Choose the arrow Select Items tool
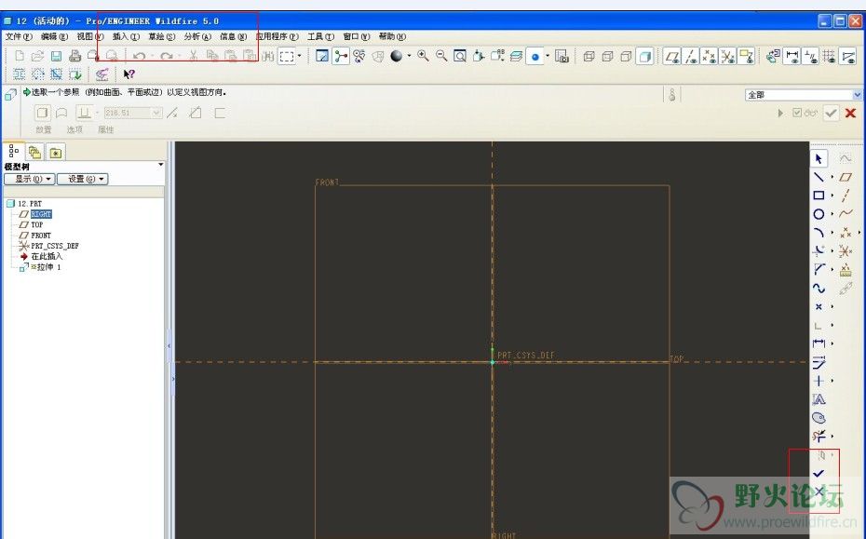 point(819,158)
